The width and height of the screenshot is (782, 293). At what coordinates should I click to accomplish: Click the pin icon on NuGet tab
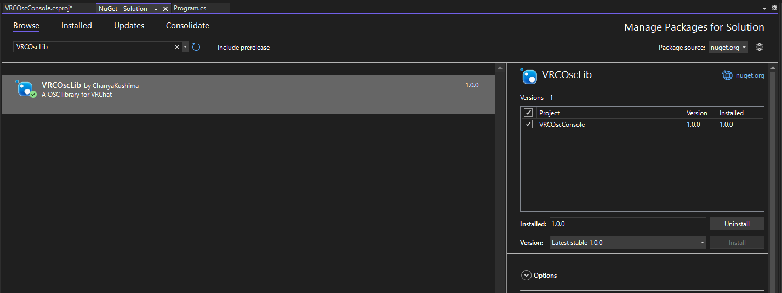(x=156, y=9)
